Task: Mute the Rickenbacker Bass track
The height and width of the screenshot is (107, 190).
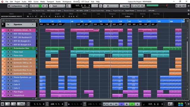Action: 8,48
